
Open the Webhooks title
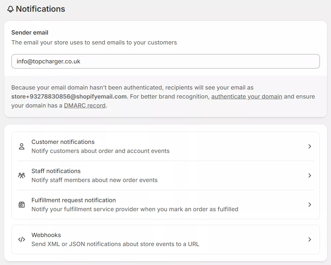pyautogui.click(x=46, y=235)
